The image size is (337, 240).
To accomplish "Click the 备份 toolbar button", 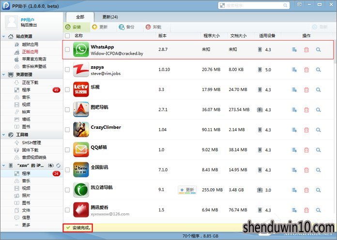I will click(x=126, y=27).
